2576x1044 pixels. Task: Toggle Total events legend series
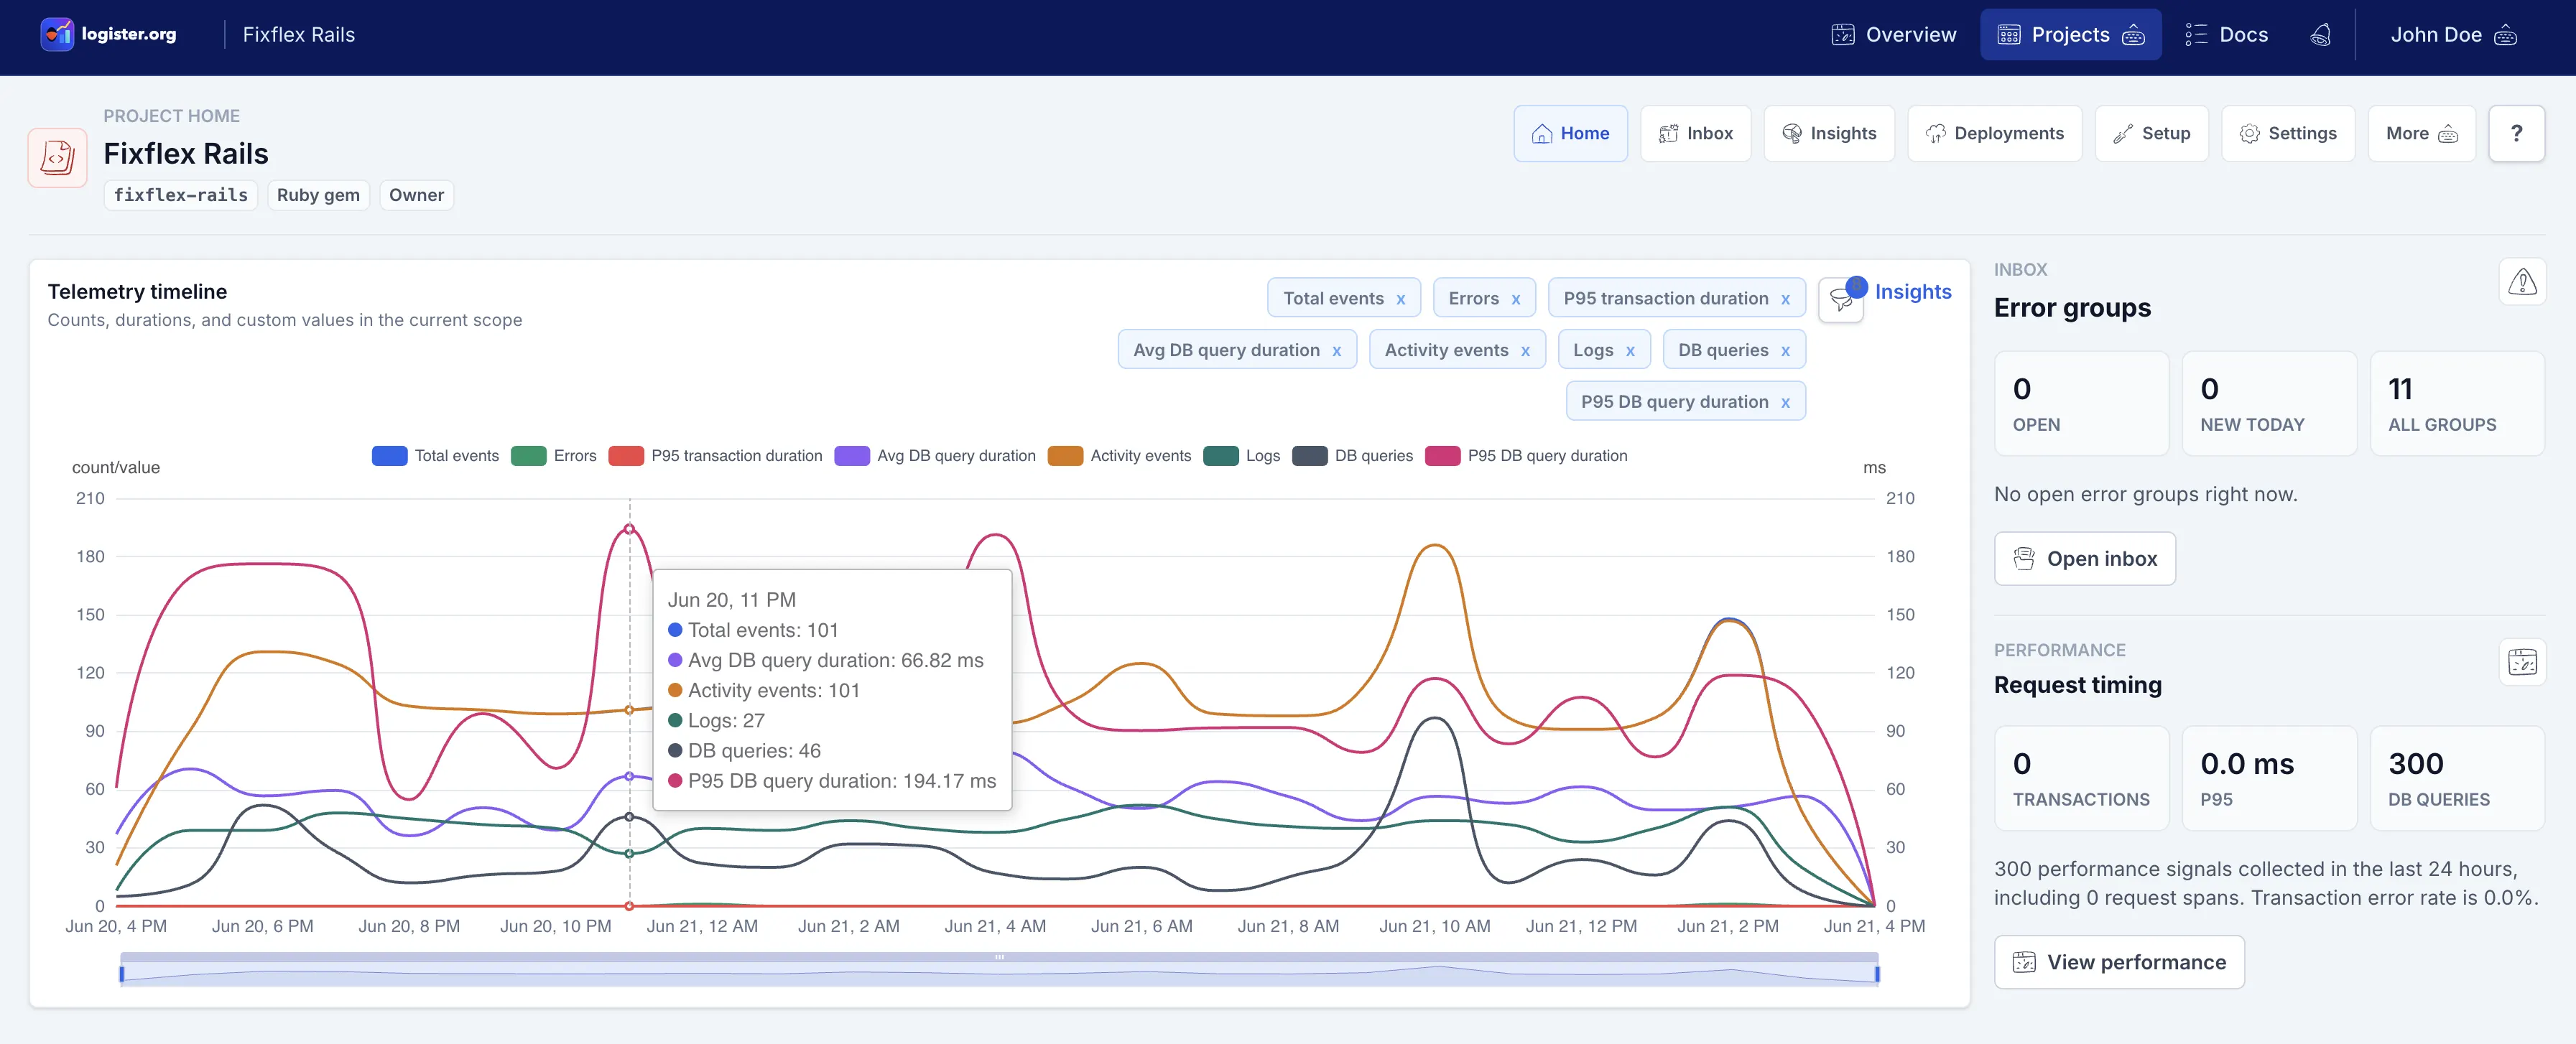coord(435,456)
